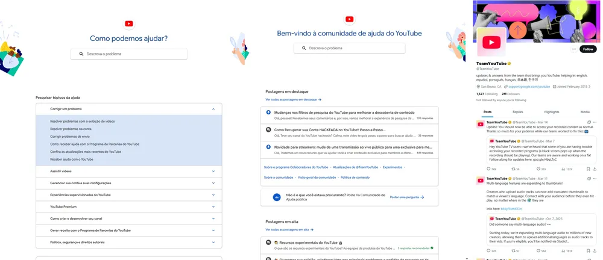Viewport: 603px width, 260px height.
Task: Expand 'Como criar e desenvolver seu canal'
Action: click(213, 218)
